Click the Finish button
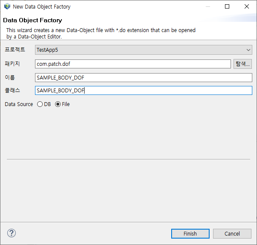Image resolution: width=257 pixels, height=245 pixels. (x=190, y=233)
